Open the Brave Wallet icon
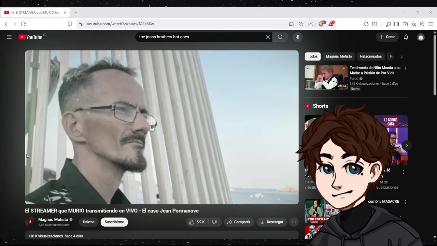Image resolution: width=437 pixels, height=246 pixels. 405,24
